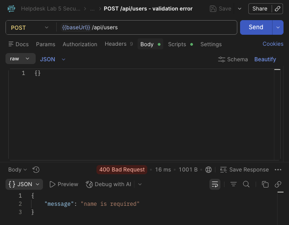This screenshot has width=289, height=225.
Task: Toggle word wrap in response
Action: (x=215, y=184)
